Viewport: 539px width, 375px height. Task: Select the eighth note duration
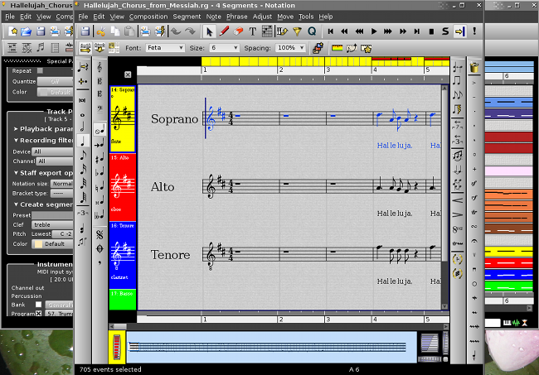pyautogui.click(x=82, y=156)
